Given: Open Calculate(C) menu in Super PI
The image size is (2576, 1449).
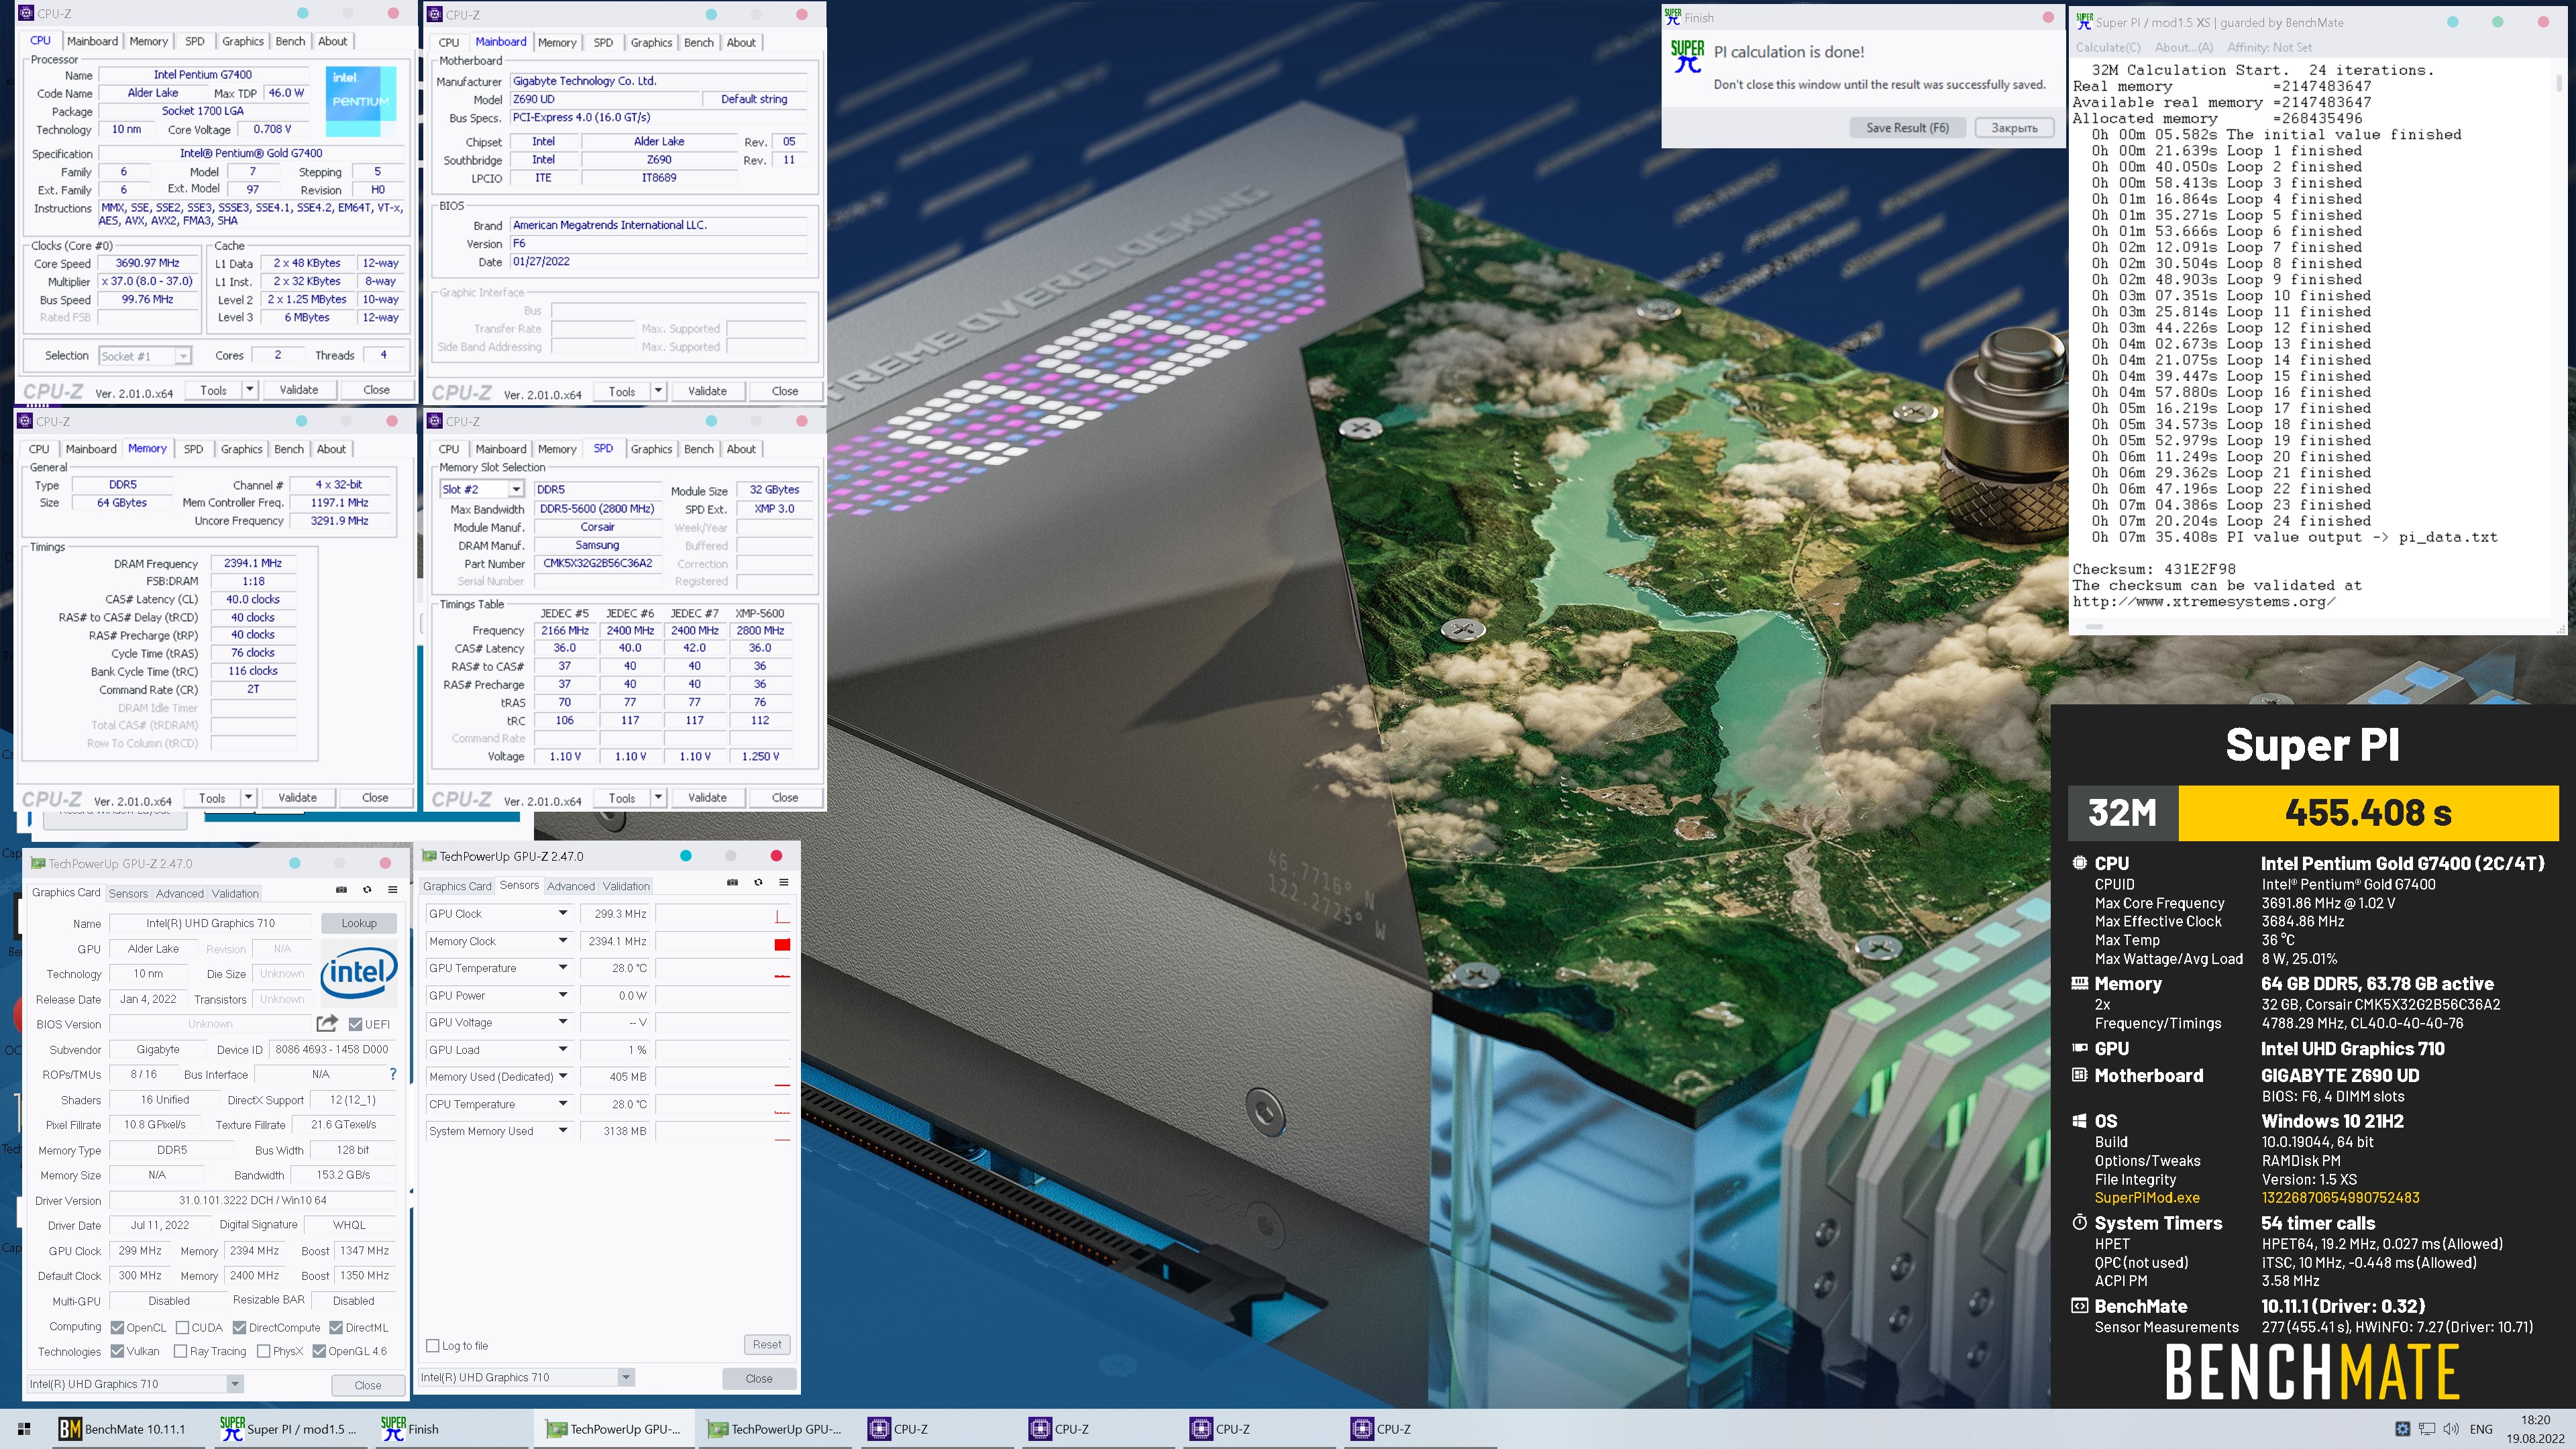Looking at the screenshot, I should [2108, 47].
